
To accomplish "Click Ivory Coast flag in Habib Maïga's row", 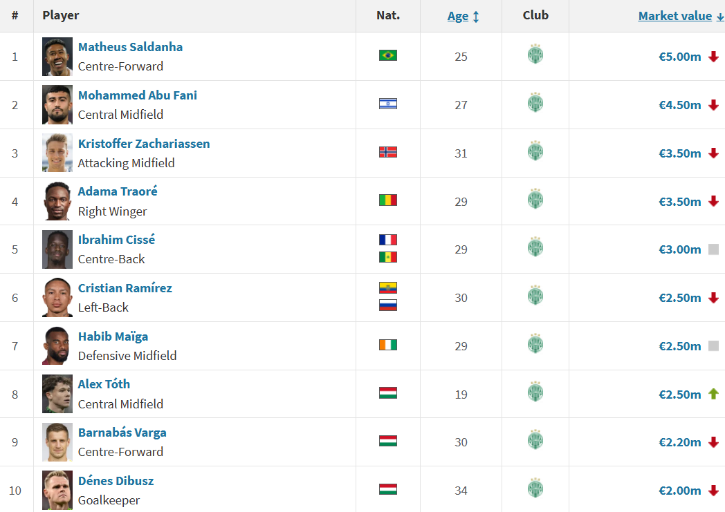I will (388, 345).
